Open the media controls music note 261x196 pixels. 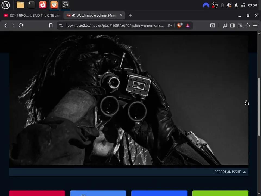225,26
